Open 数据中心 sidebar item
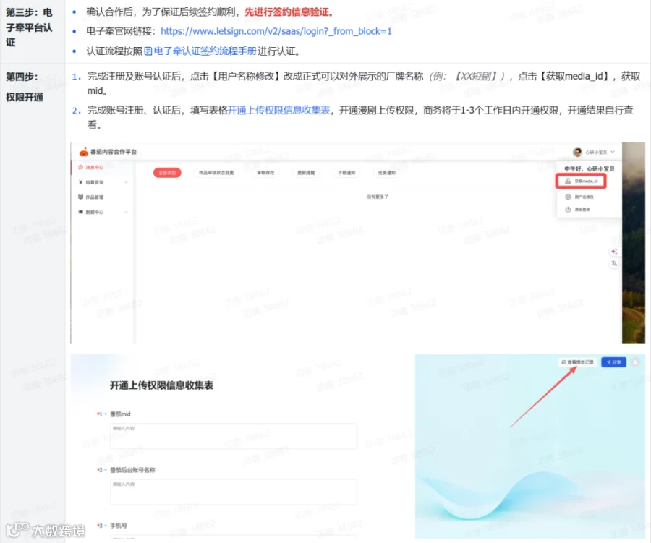The image size is (651, 543). pos(94,212)
